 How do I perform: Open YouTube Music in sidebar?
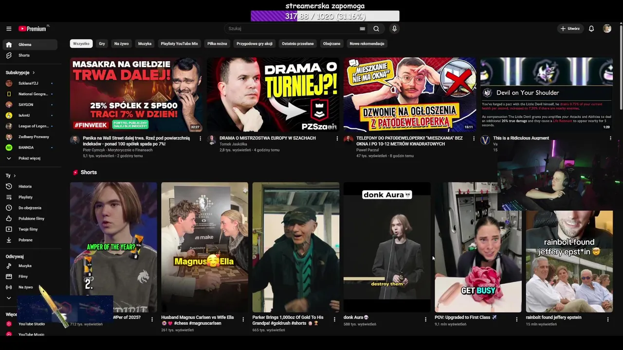coord(30,334)
